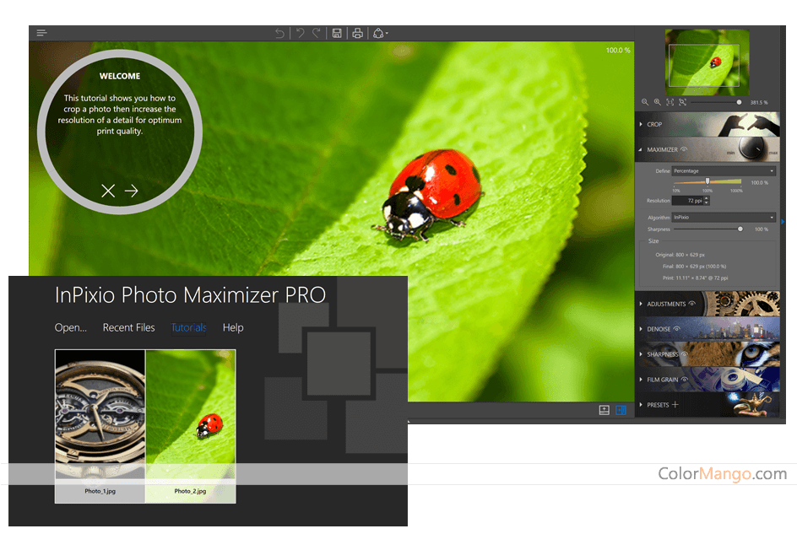Click the Open... link
Image resolution: width=797 pixels, height=534 pixels.
point(71,327)
